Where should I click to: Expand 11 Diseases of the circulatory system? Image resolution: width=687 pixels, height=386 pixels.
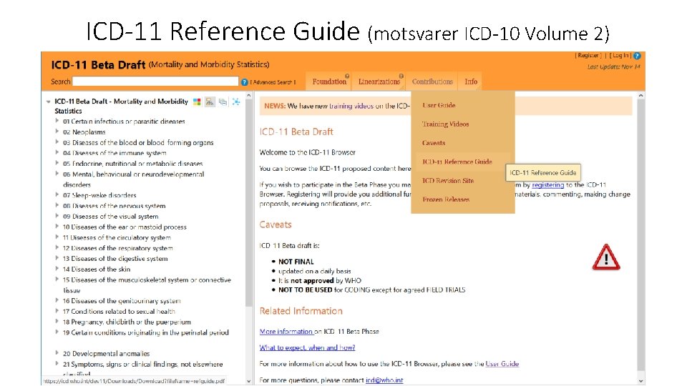tap(57, 237)
